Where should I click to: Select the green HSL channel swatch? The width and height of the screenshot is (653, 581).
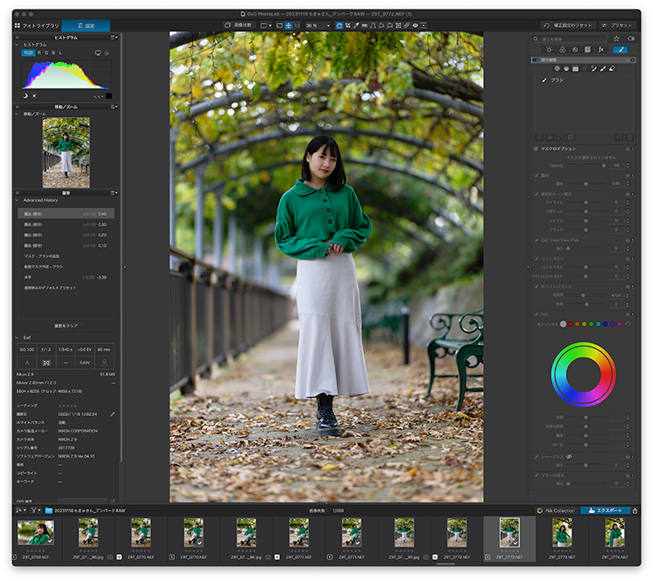point(591,324)
